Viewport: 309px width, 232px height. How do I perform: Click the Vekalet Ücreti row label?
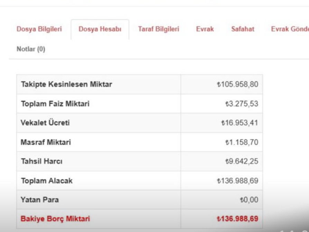coord(45,123)
